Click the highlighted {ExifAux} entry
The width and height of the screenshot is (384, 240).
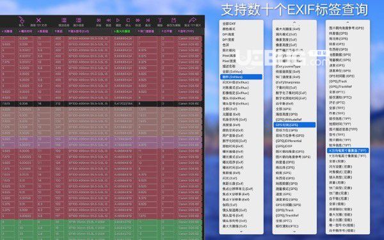pos(241,77)
